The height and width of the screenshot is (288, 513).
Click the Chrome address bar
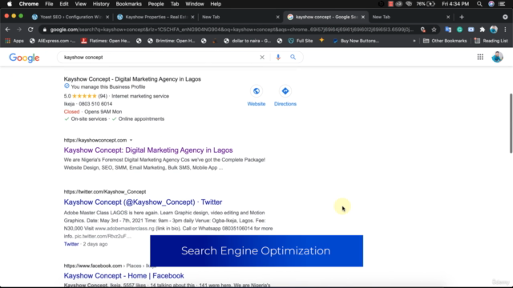tap(229, 30)
